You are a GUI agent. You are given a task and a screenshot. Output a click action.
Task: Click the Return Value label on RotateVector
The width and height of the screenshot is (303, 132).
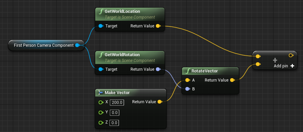pos(217,80)
